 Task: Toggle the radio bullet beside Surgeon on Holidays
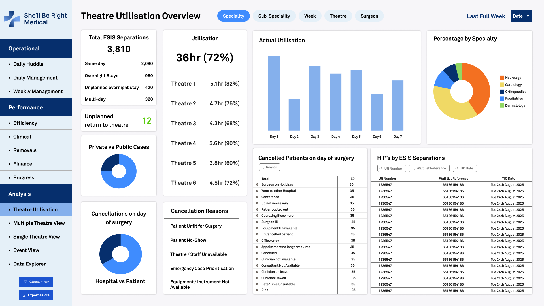[x=257, y=184]
